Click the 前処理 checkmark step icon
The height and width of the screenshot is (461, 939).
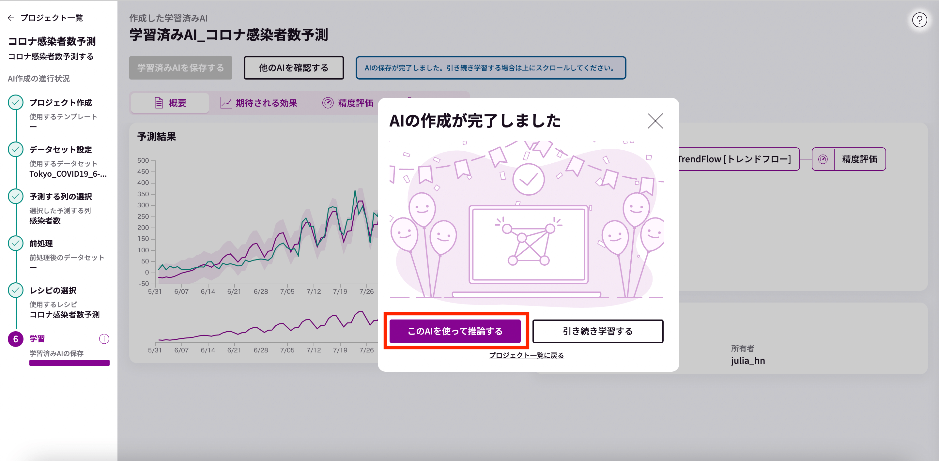16,243
